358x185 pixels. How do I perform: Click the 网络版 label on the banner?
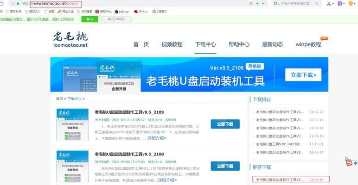[255, 66]
